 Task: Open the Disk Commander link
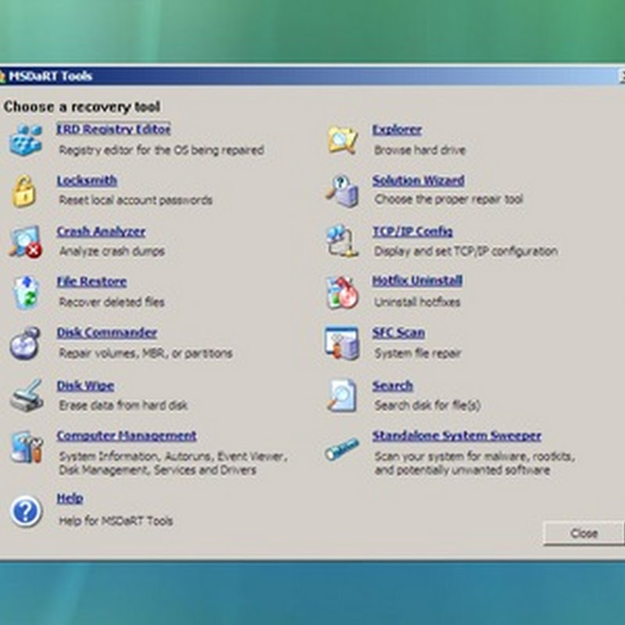pos(107,333)
